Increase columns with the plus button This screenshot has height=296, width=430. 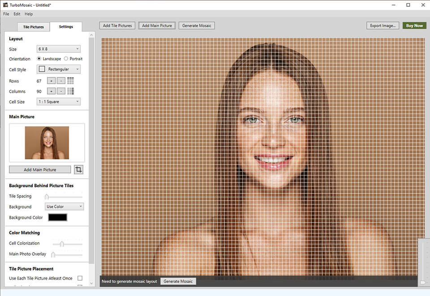pos(52,91)
